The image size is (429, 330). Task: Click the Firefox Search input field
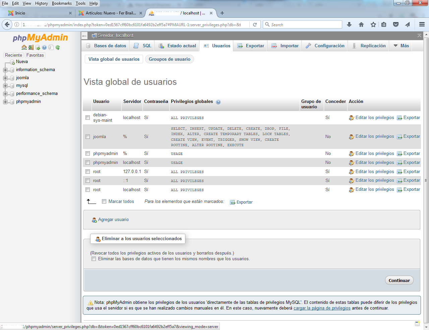pos(305,24)
